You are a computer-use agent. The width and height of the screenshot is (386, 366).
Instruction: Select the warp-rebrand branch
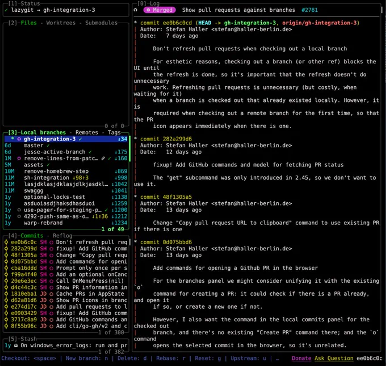[66, 223]
